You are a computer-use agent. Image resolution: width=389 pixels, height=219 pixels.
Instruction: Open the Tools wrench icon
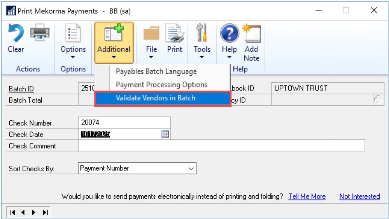[x=202, y=33]
